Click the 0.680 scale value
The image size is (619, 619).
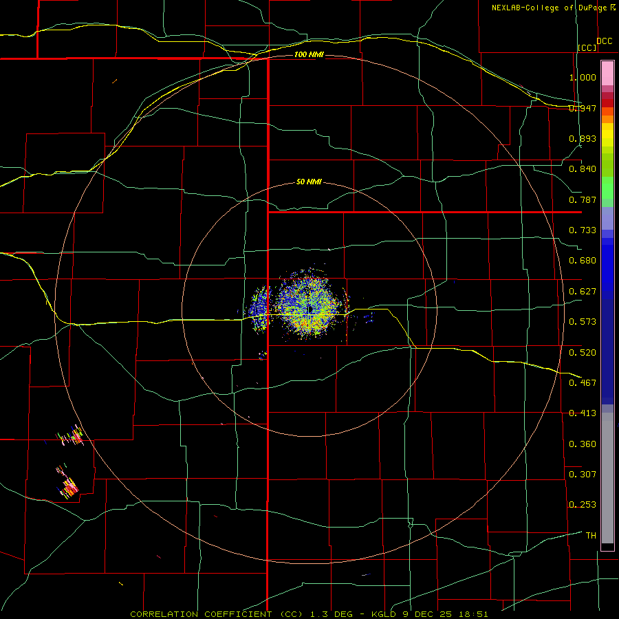[x=583, y=261]
